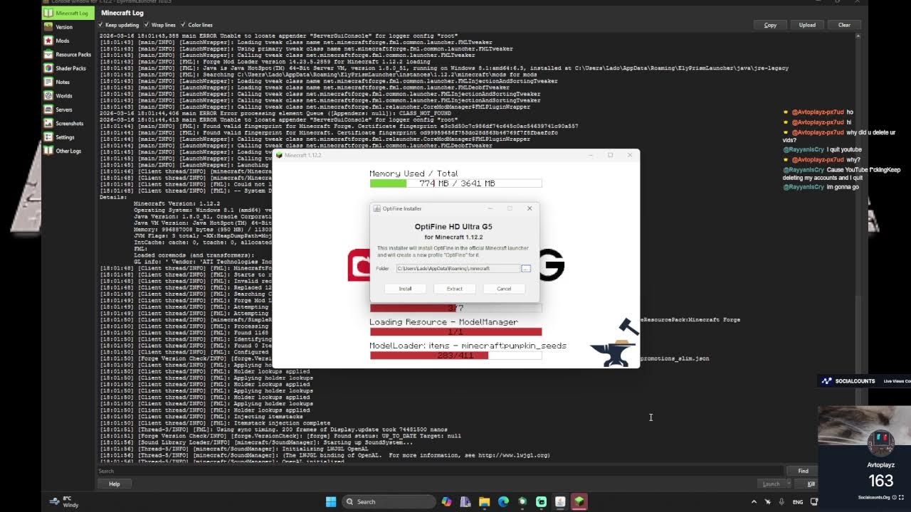Click the SocialCounts logo icon
The image size is (911, 512).
point(826,381)
